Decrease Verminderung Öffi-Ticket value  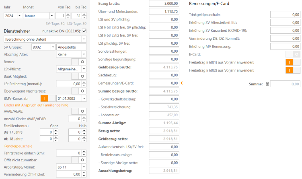pyautogui.click(x=84, y=176)
